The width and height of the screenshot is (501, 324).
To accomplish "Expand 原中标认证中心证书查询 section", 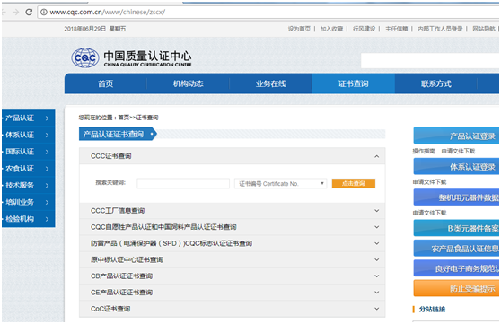I will [232, 259].
